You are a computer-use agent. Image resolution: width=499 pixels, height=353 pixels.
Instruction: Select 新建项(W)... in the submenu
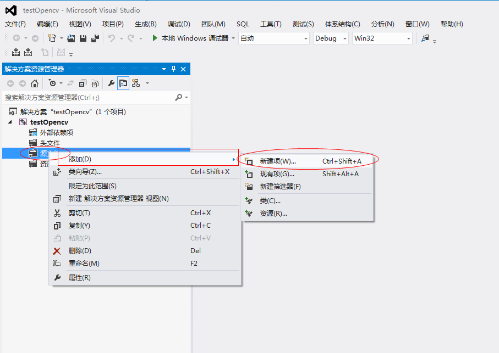click(278, 161)
